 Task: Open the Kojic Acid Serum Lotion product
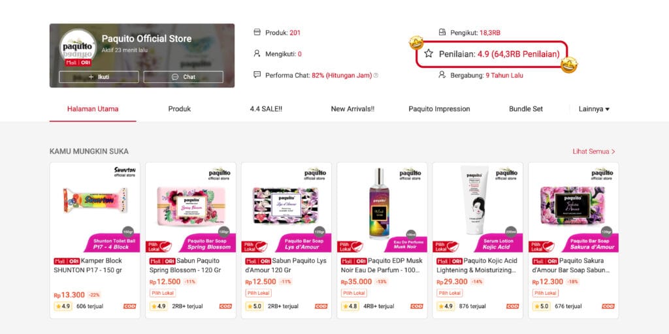point(478,240)
